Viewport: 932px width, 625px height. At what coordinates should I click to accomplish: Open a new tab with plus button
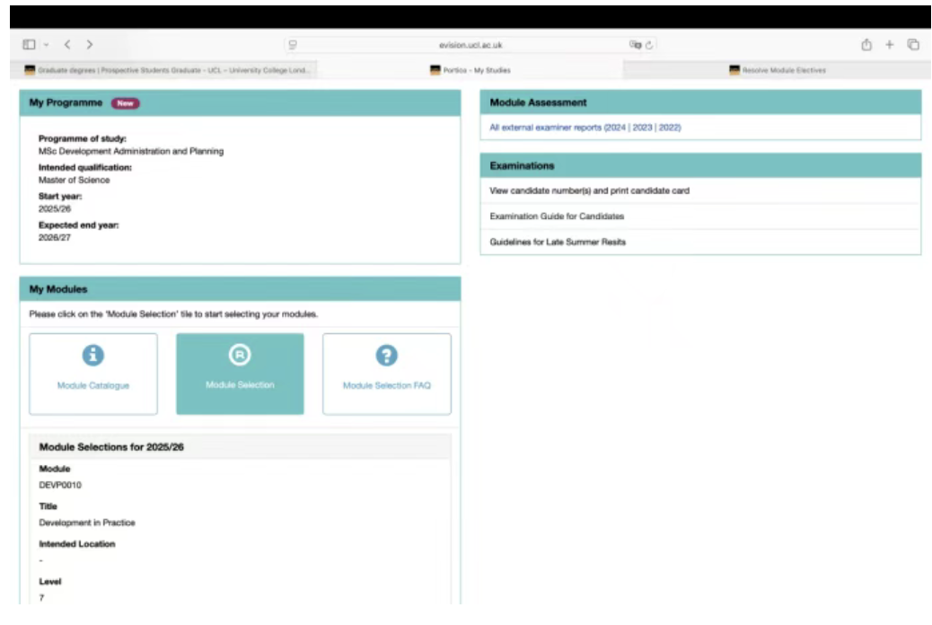click(890, 44)
